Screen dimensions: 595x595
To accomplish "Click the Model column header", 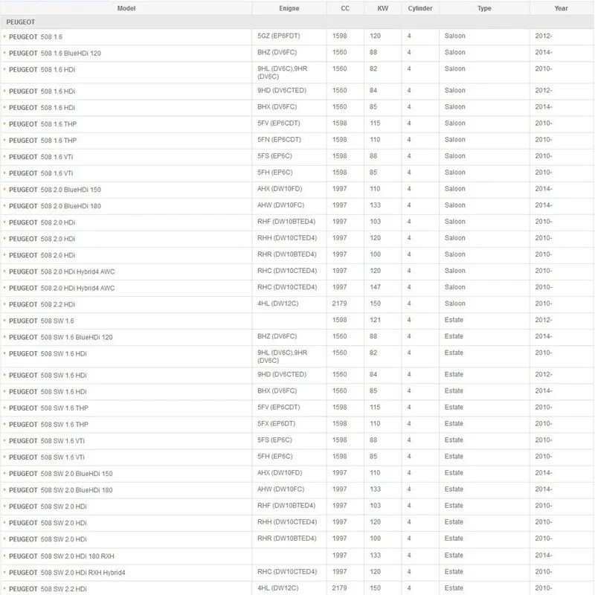I will (126, 8).
